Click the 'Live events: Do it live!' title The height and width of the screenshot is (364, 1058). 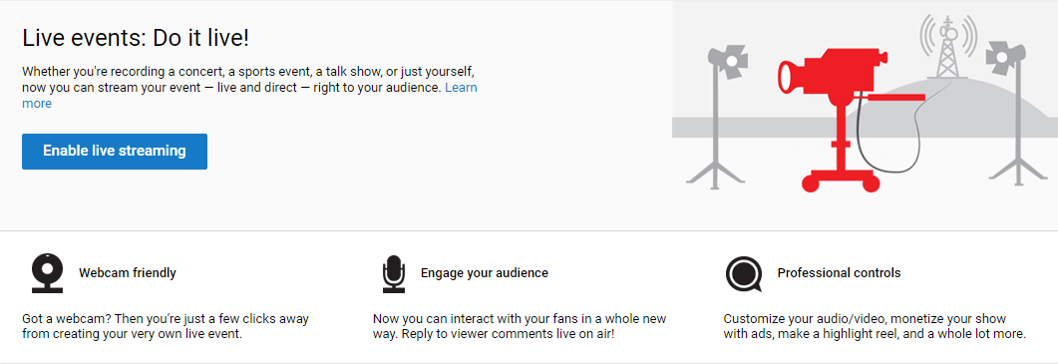coord(136,38)
